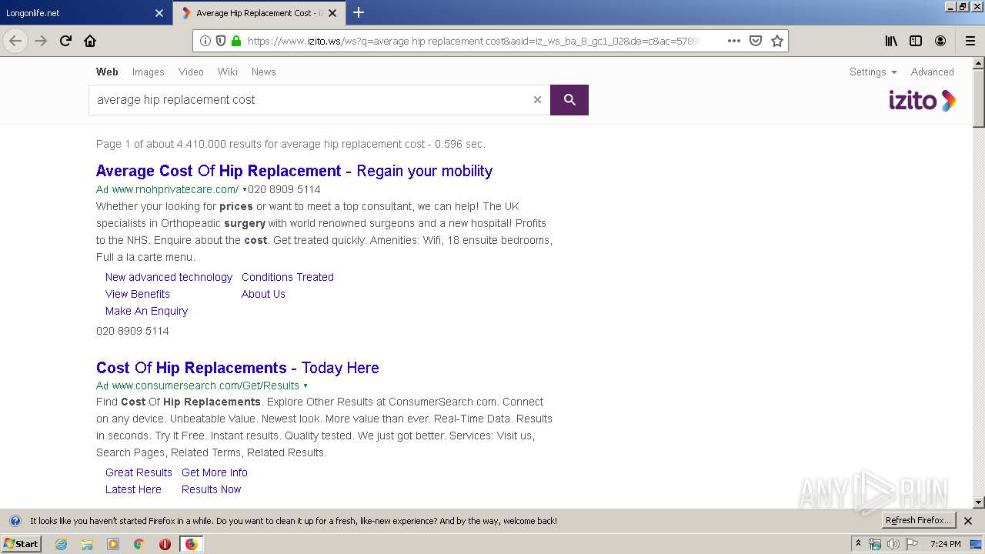Open tracking protection shield icon
Viewport: 985px width, 554px height.
pos(221,41)
